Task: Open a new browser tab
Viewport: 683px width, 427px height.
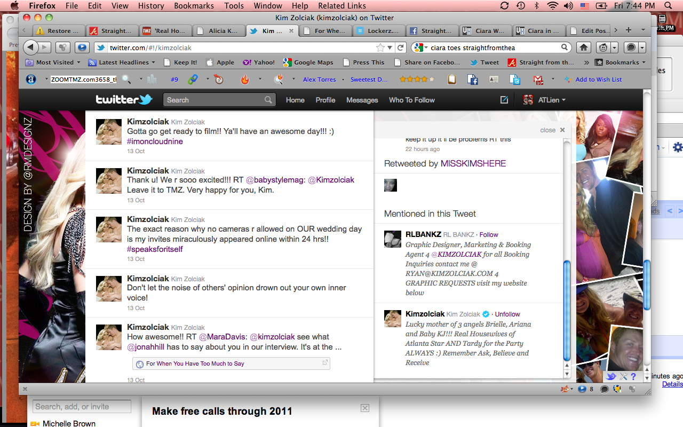Action: click(628, 30)
